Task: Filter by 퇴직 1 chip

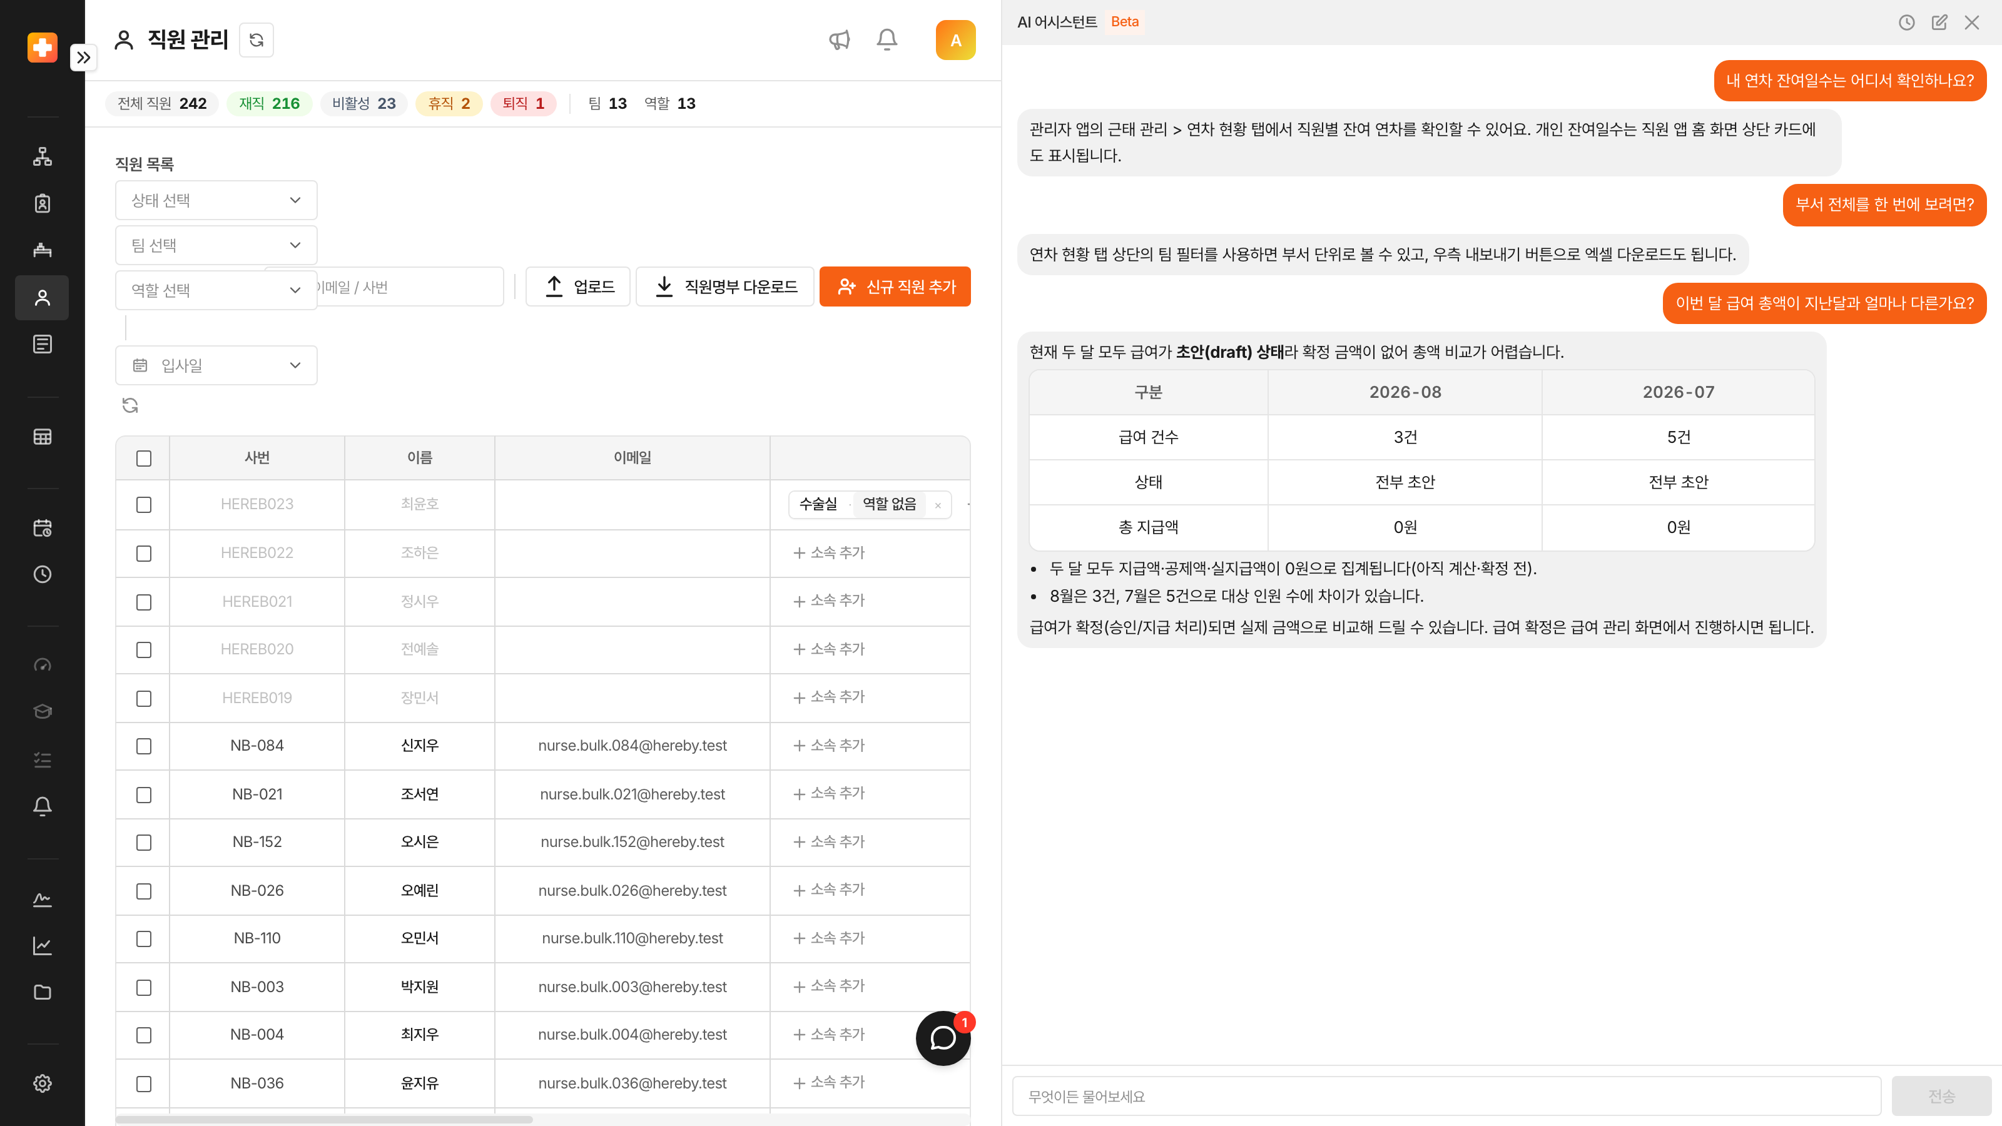Action: tap(523, 103)
